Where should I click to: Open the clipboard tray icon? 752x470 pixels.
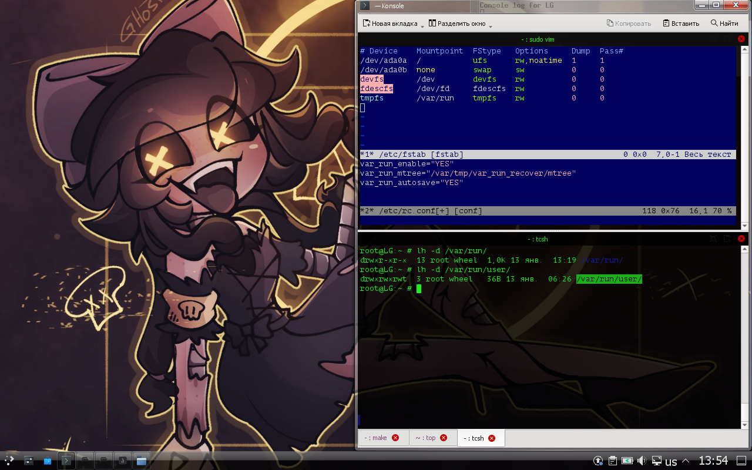tap(613, 461)
